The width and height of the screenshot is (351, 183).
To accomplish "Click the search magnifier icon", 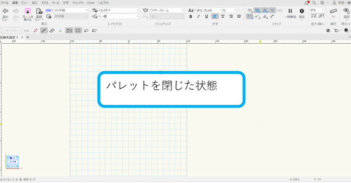I will coord(314,3).
